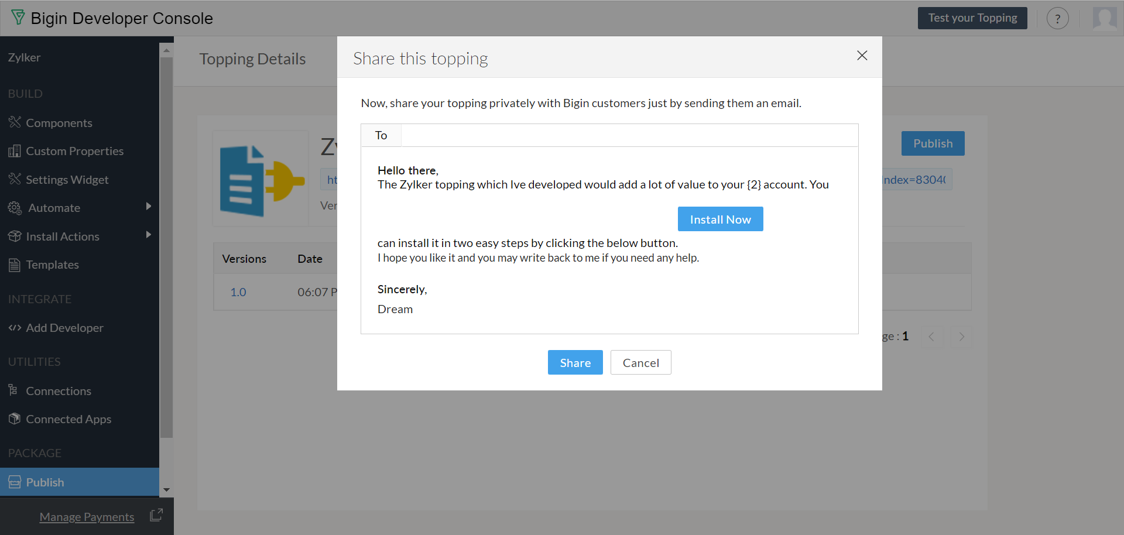Open Connected Apps menu item
The width and height of the screenshot is (1124, 535).
point(68,419)
